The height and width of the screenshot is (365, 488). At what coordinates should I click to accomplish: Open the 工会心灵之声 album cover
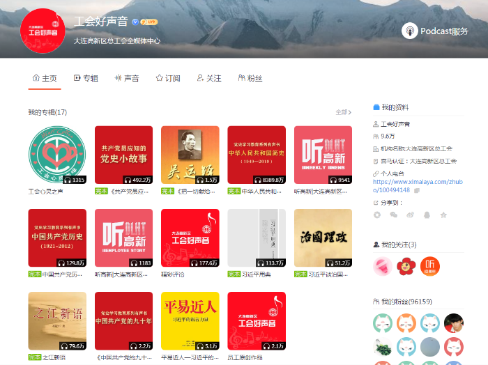click(x=57, y=155)
